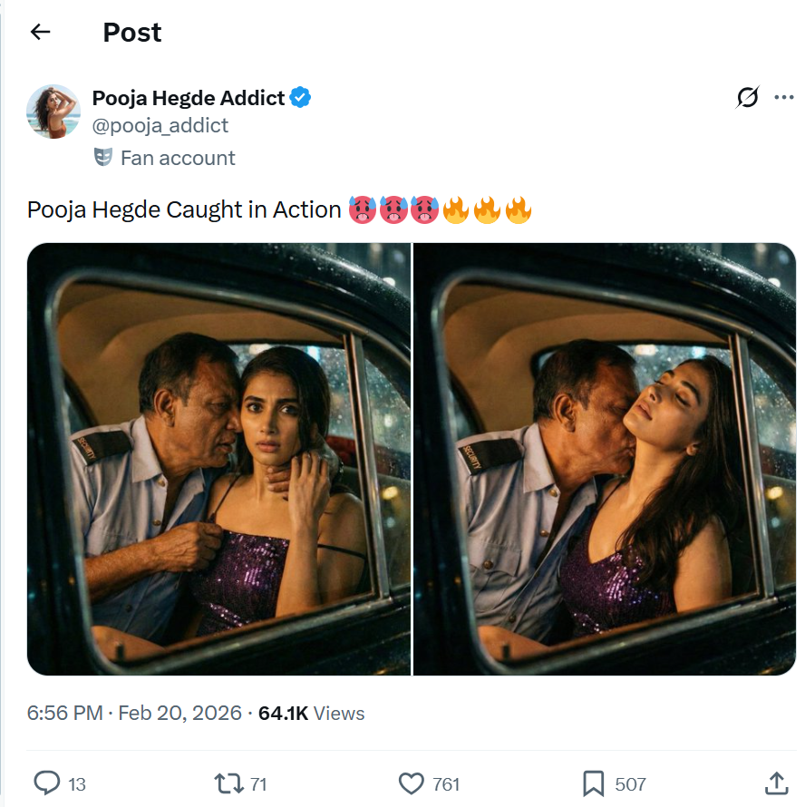
Task: Click the blue verified checkmark badge
Action: pyautogui.click(x=301, y=98)
